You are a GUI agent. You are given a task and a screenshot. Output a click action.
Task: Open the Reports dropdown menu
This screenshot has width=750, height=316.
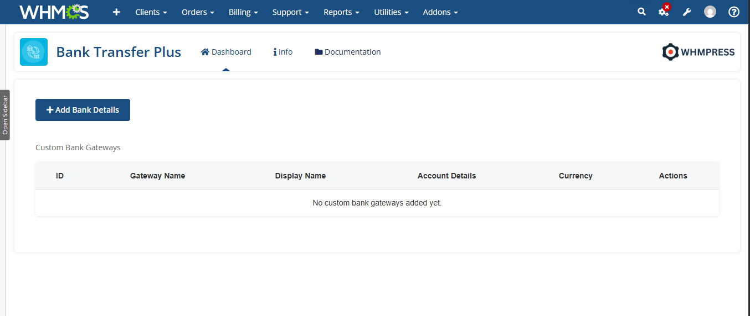[341, 12]
